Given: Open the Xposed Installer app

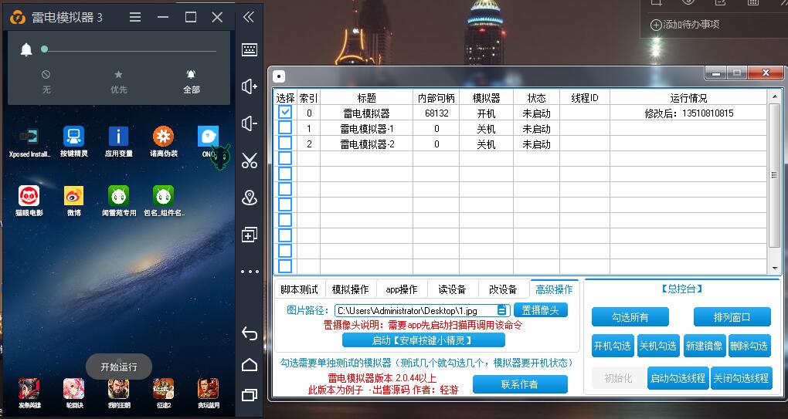Looking at the screenshot, I should (29, 137).
